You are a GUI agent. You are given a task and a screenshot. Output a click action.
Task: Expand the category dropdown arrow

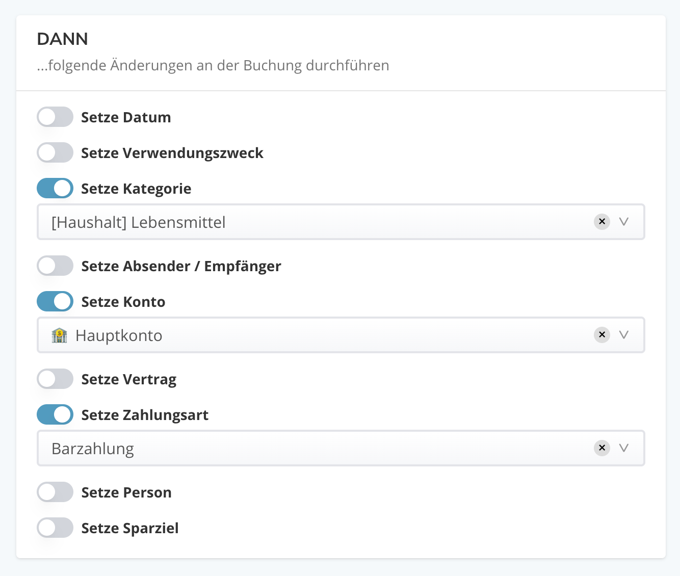(624, 222)
